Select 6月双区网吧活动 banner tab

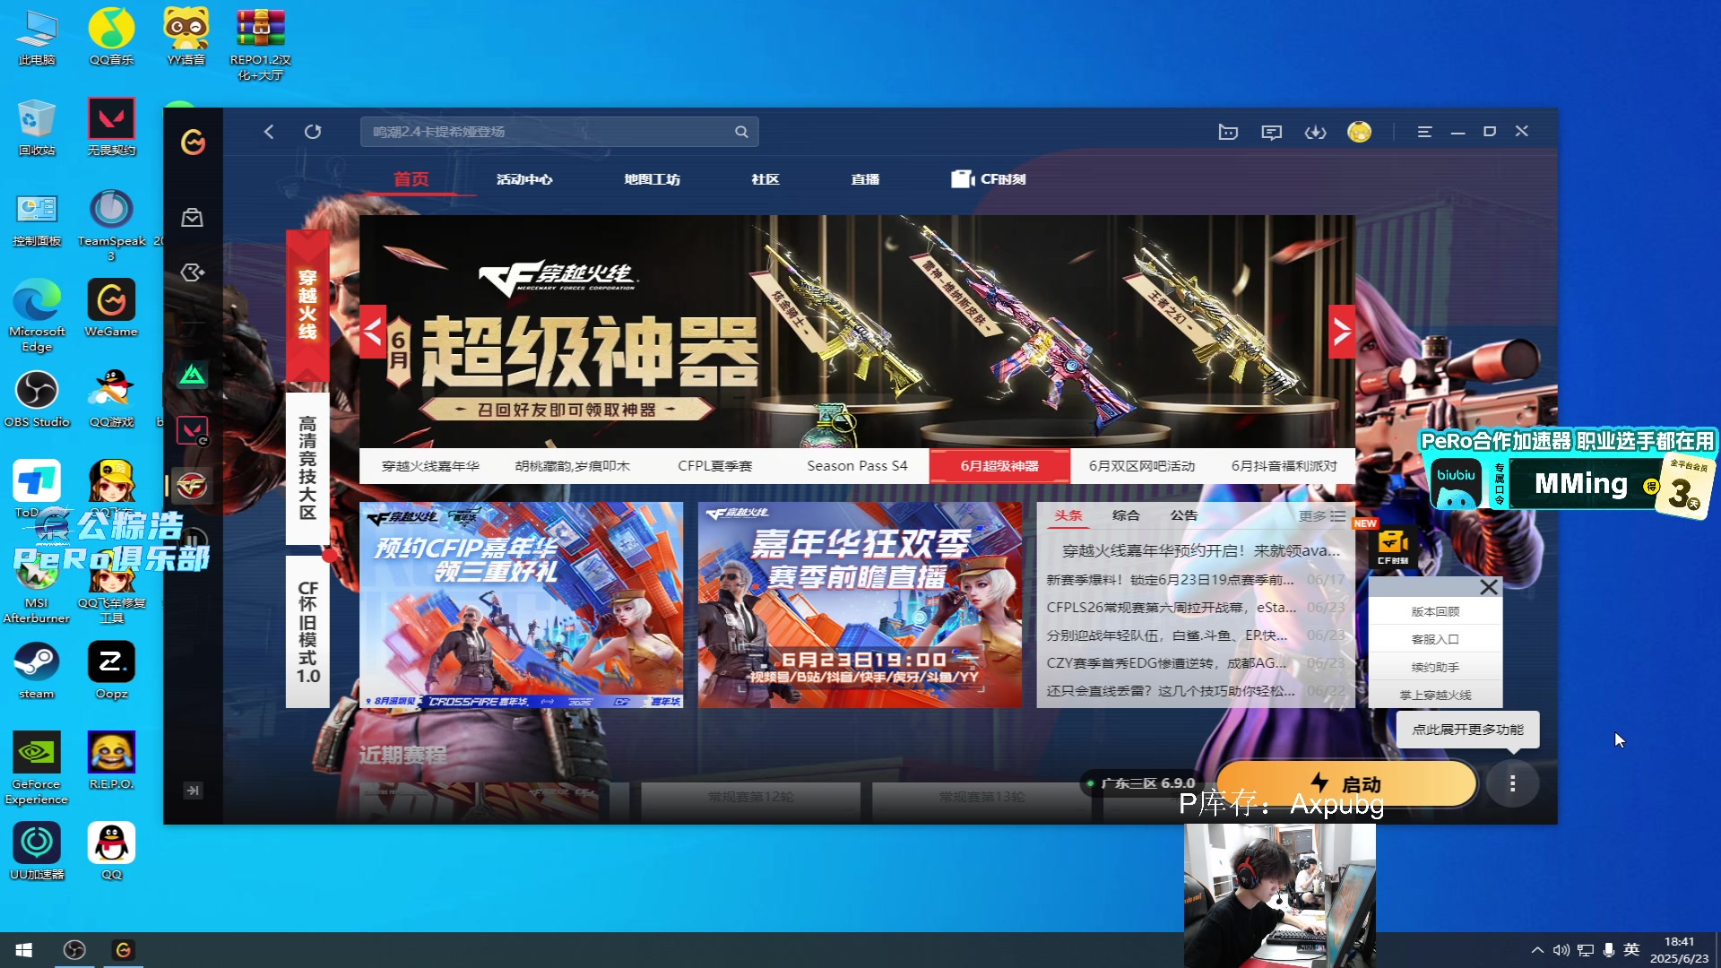pyautogui.click(x=1141, y=466)
